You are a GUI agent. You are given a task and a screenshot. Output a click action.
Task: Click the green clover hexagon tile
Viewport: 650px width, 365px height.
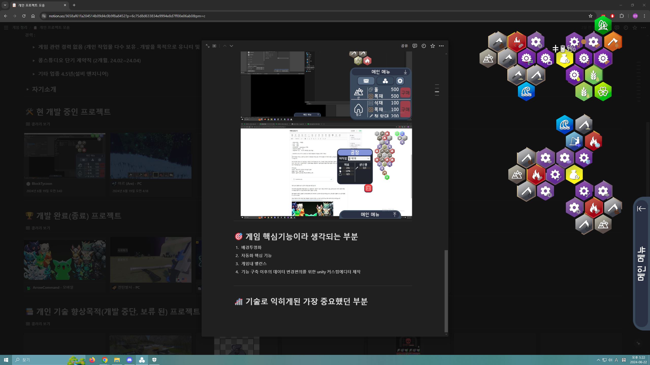point(603,92)
